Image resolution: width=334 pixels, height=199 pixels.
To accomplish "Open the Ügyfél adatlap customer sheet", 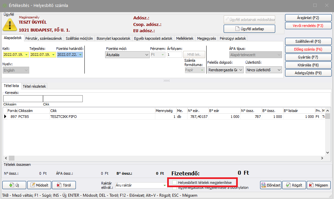I will 249,29.
